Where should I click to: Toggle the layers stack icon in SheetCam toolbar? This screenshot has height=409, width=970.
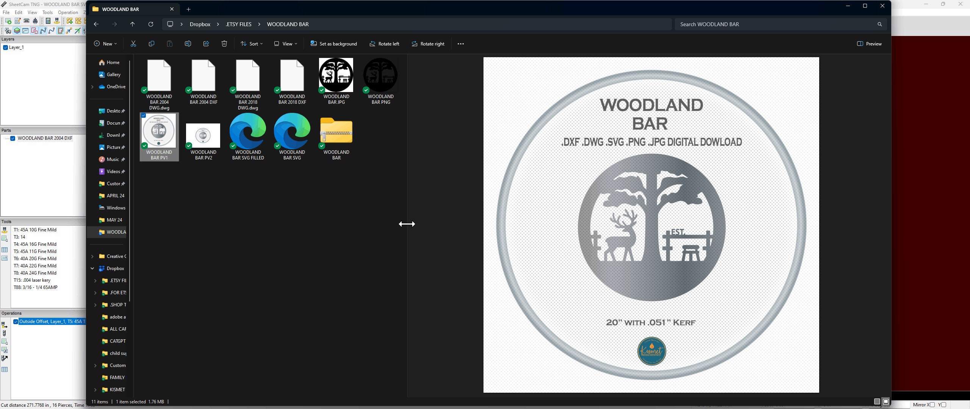pyautogui.click(x=16, y=31)
